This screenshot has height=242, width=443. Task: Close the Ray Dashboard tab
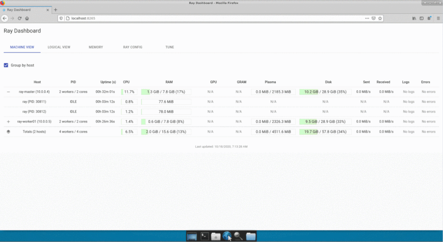47,10
